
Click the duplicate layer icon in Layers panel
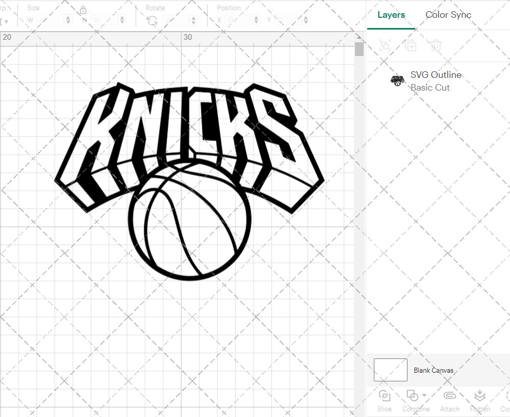coord(411,45)
